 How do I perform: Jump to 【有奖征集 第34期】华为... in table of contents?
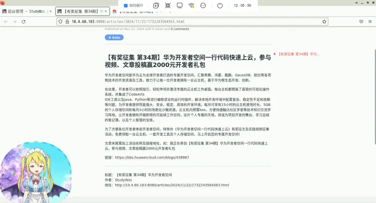pyautogui.click(x=299, y=54)
